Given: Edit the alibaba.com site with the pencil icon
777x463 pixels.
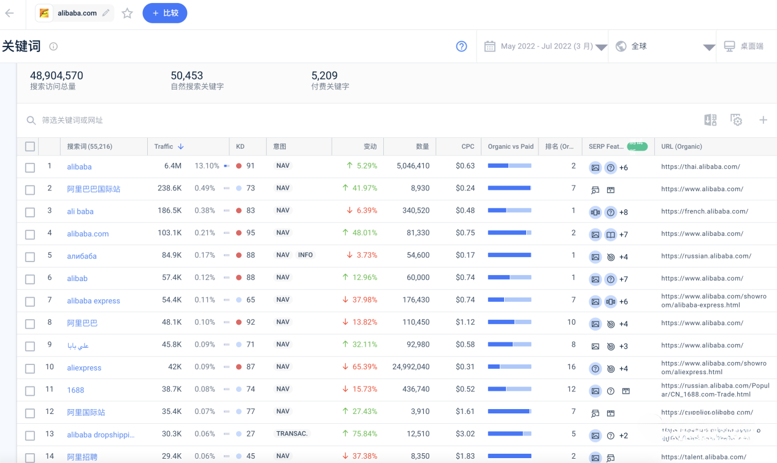Looking at the screenshot, I should 106,13.
